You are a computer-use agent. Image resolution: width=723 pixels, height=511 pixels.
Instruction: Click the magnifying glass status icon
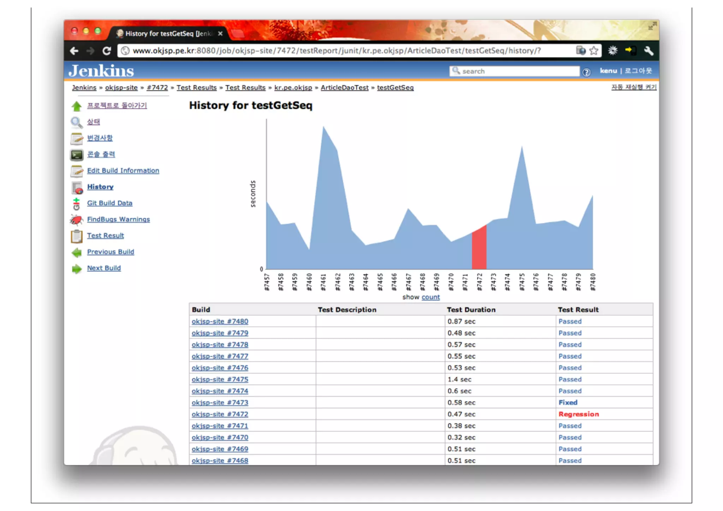(76, 122)
